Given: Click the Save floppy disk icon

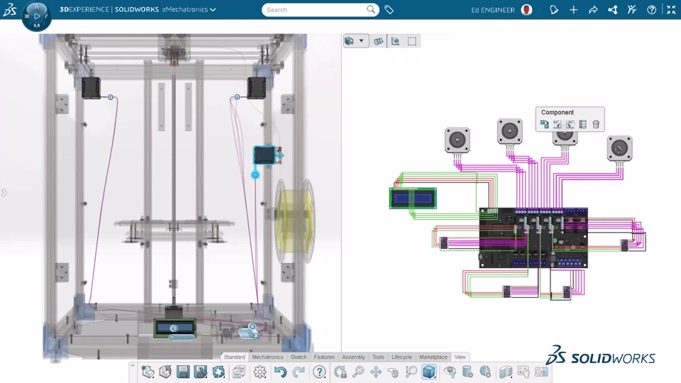Looking at the screenshot, I should click(x=183, y=372).
